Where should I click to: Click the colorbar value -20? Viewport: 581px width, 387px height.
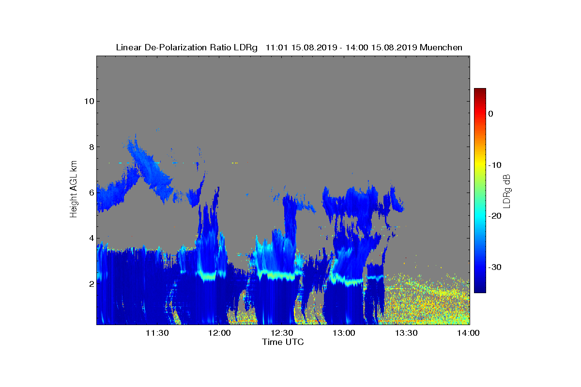click(495, 216)
